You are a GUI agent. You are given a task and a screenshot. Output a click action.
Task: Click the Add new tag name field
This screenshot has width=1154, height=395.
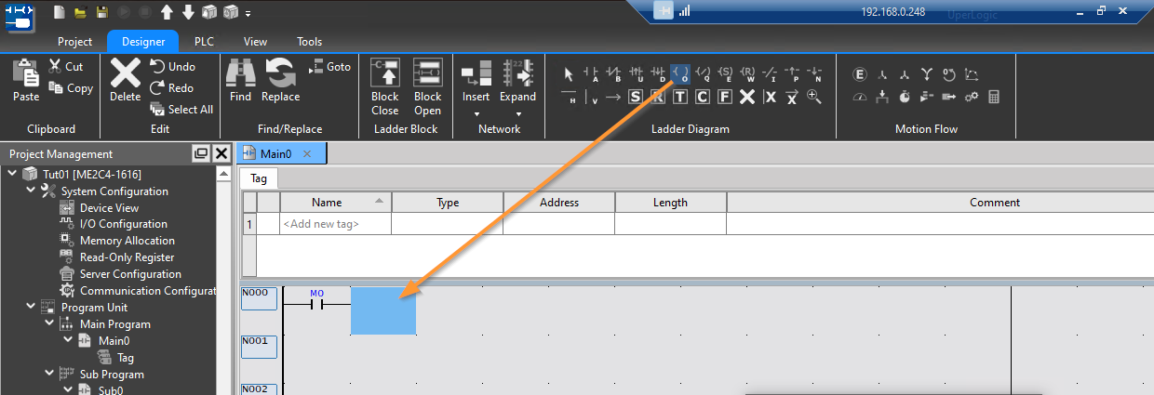[x=335, y=224]
